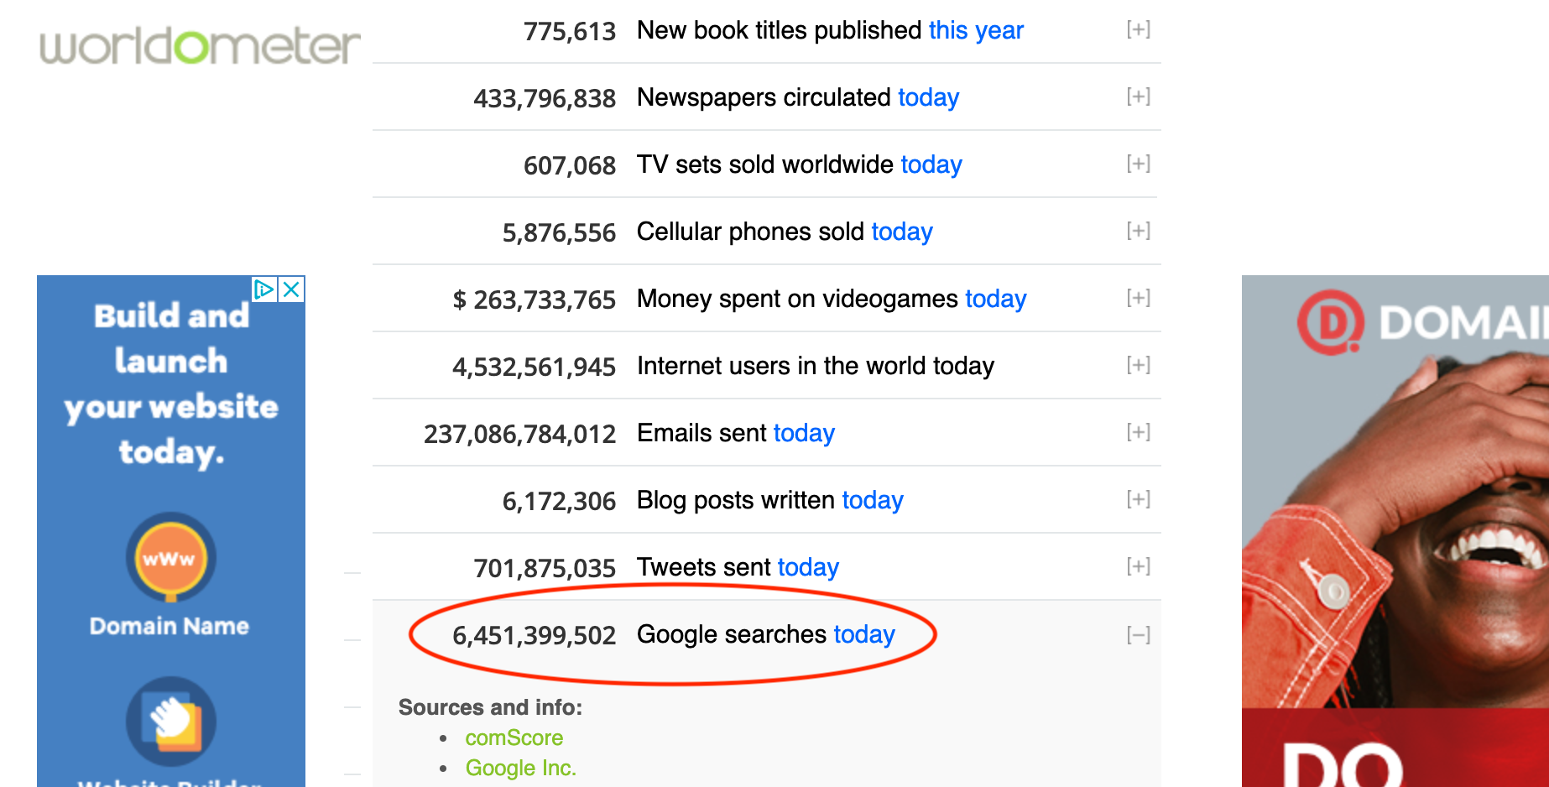Expand Internet users in the world row

coord(1139,365)
